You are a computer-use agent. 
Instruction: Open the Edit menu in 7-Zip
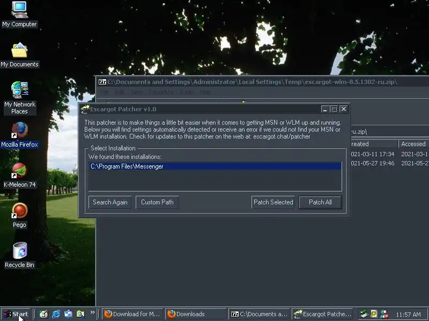coord(119,92)
